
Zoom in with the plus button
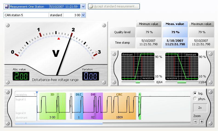[x=202, y=122]
